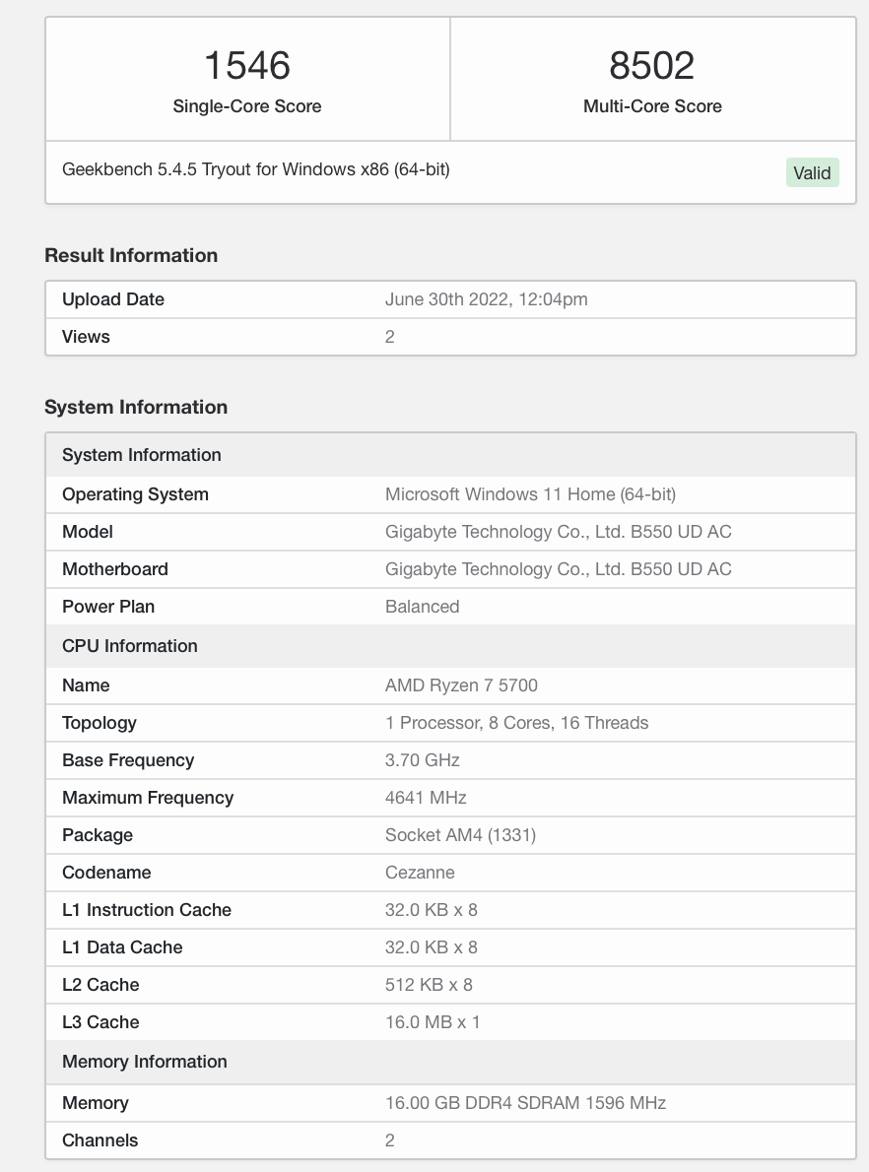
Task: Click the "Topology" row label
Action: [x=100, y=723]
